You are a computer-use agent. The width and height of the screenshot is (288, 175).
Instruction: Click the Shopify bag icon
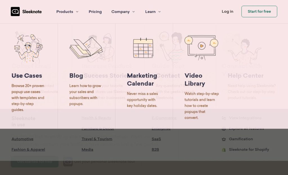pyautogui.click(x=224, y=150)
